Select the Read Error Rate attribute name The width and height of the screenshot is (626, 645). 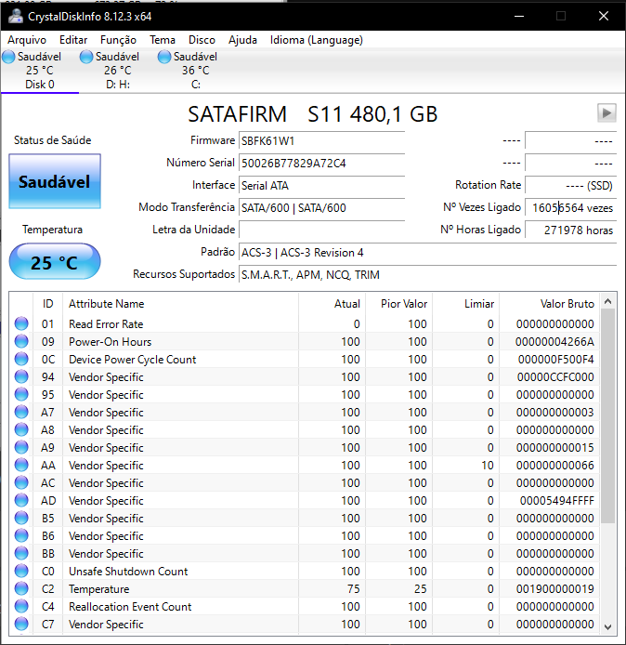(106, 324)
